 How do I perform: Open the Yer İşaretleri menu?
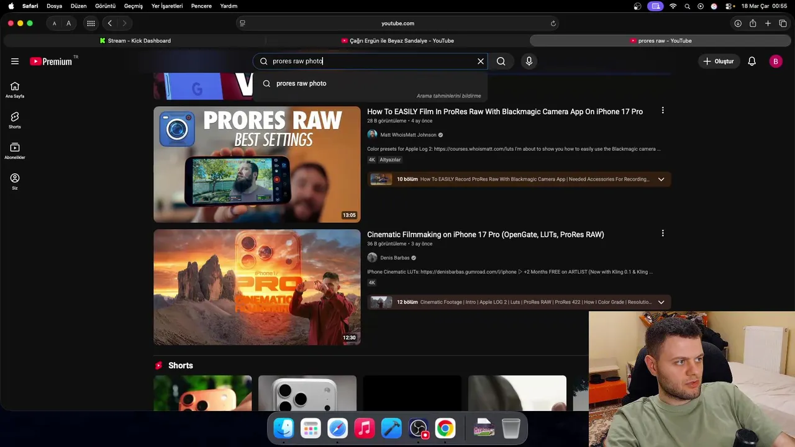(167, 6)
